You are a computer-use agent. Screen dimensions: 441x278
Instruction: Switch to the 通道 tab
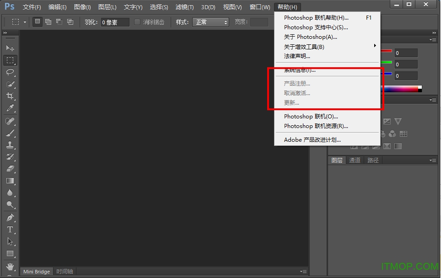[355, 160]
